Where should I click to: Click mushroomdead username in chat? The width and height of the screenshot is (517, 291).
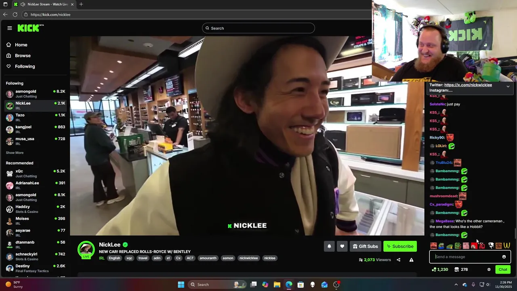(x=443, y=196)
